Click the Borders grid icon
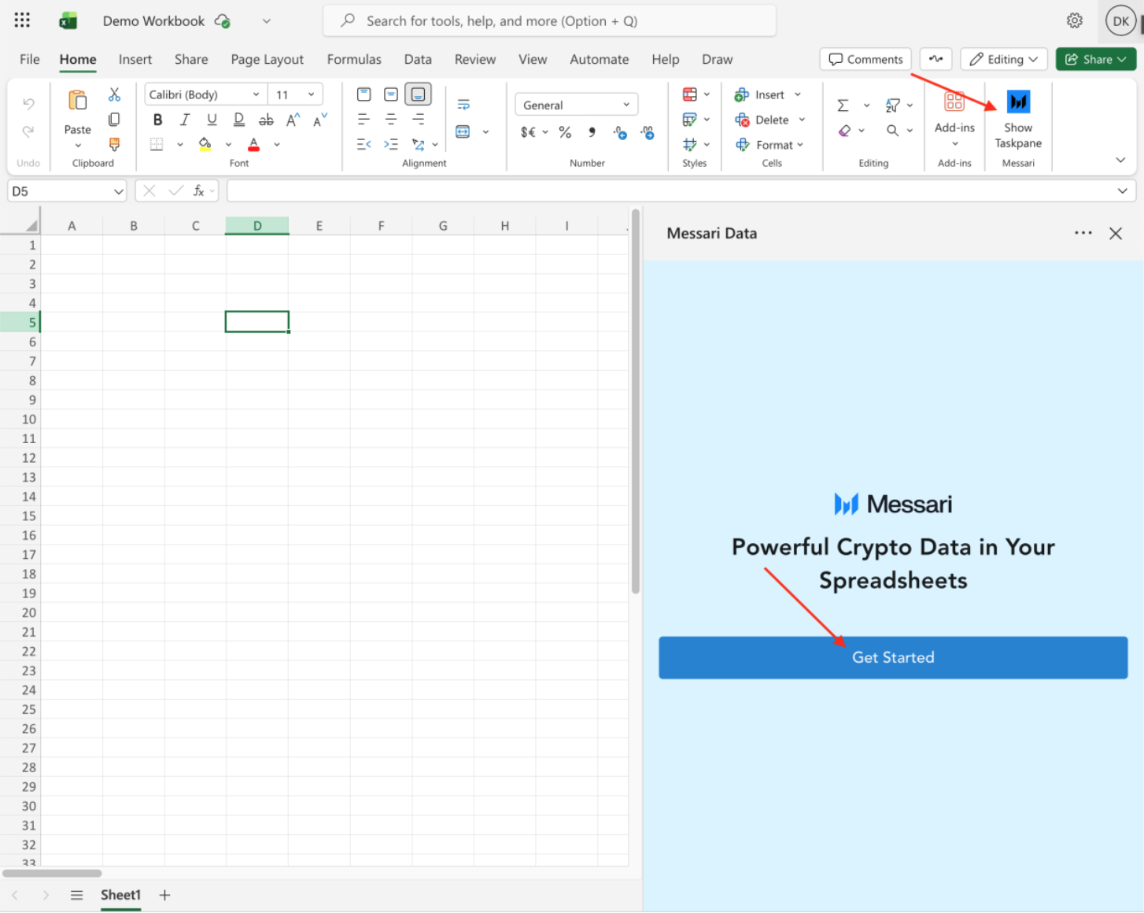Viewport: 1144px width, 913px height. click(x=157, y=144)
